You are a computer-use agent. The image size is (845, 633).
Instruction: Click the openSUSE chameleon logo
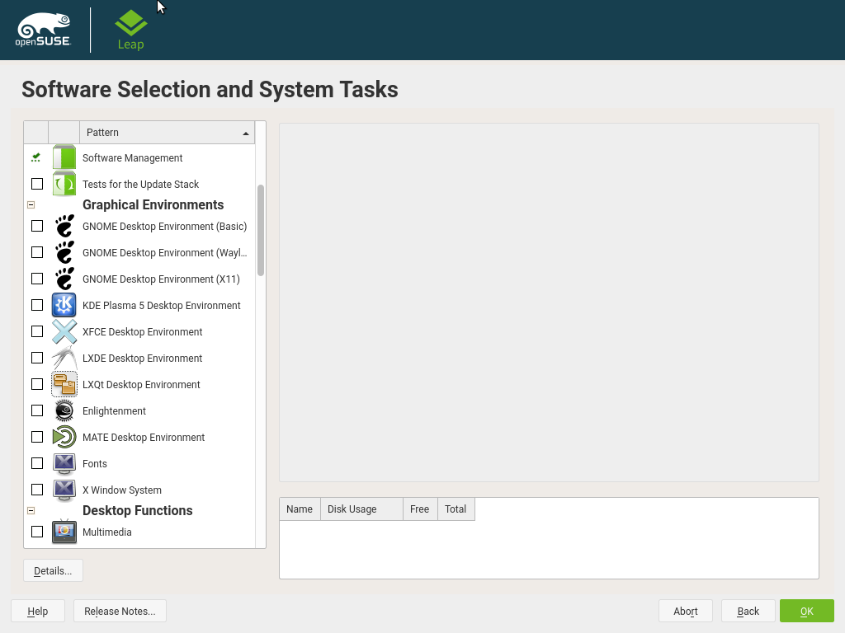coord(43,30)
